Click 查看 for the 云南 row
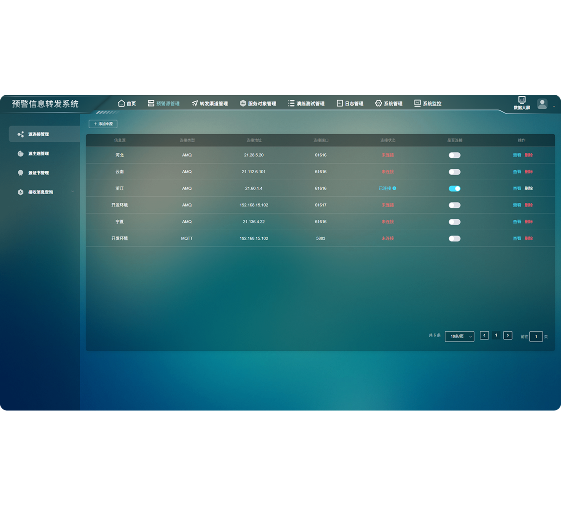This screenshot has width=561, height=505. 517,172
